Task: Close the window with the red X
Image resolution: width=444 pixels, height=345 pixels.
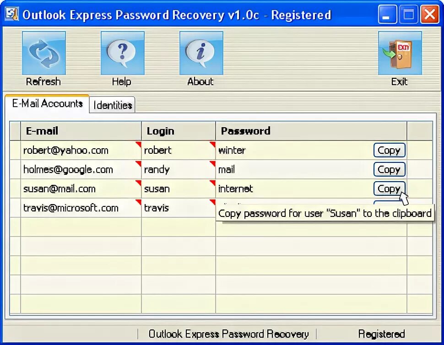Action: (429, 14)
